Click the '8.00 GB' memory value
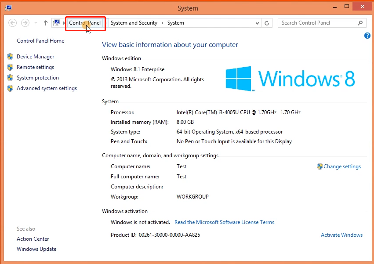 [x=185, y=122]
